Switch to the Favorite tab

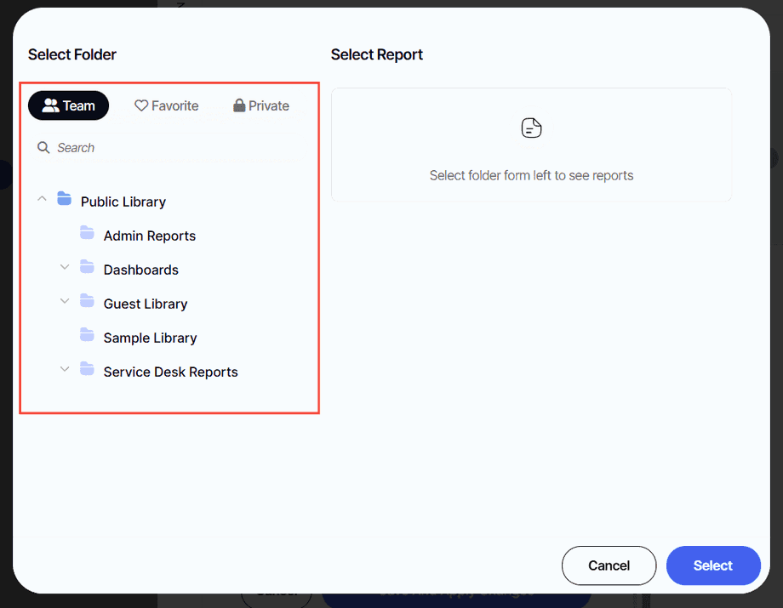tap(167, 105)
